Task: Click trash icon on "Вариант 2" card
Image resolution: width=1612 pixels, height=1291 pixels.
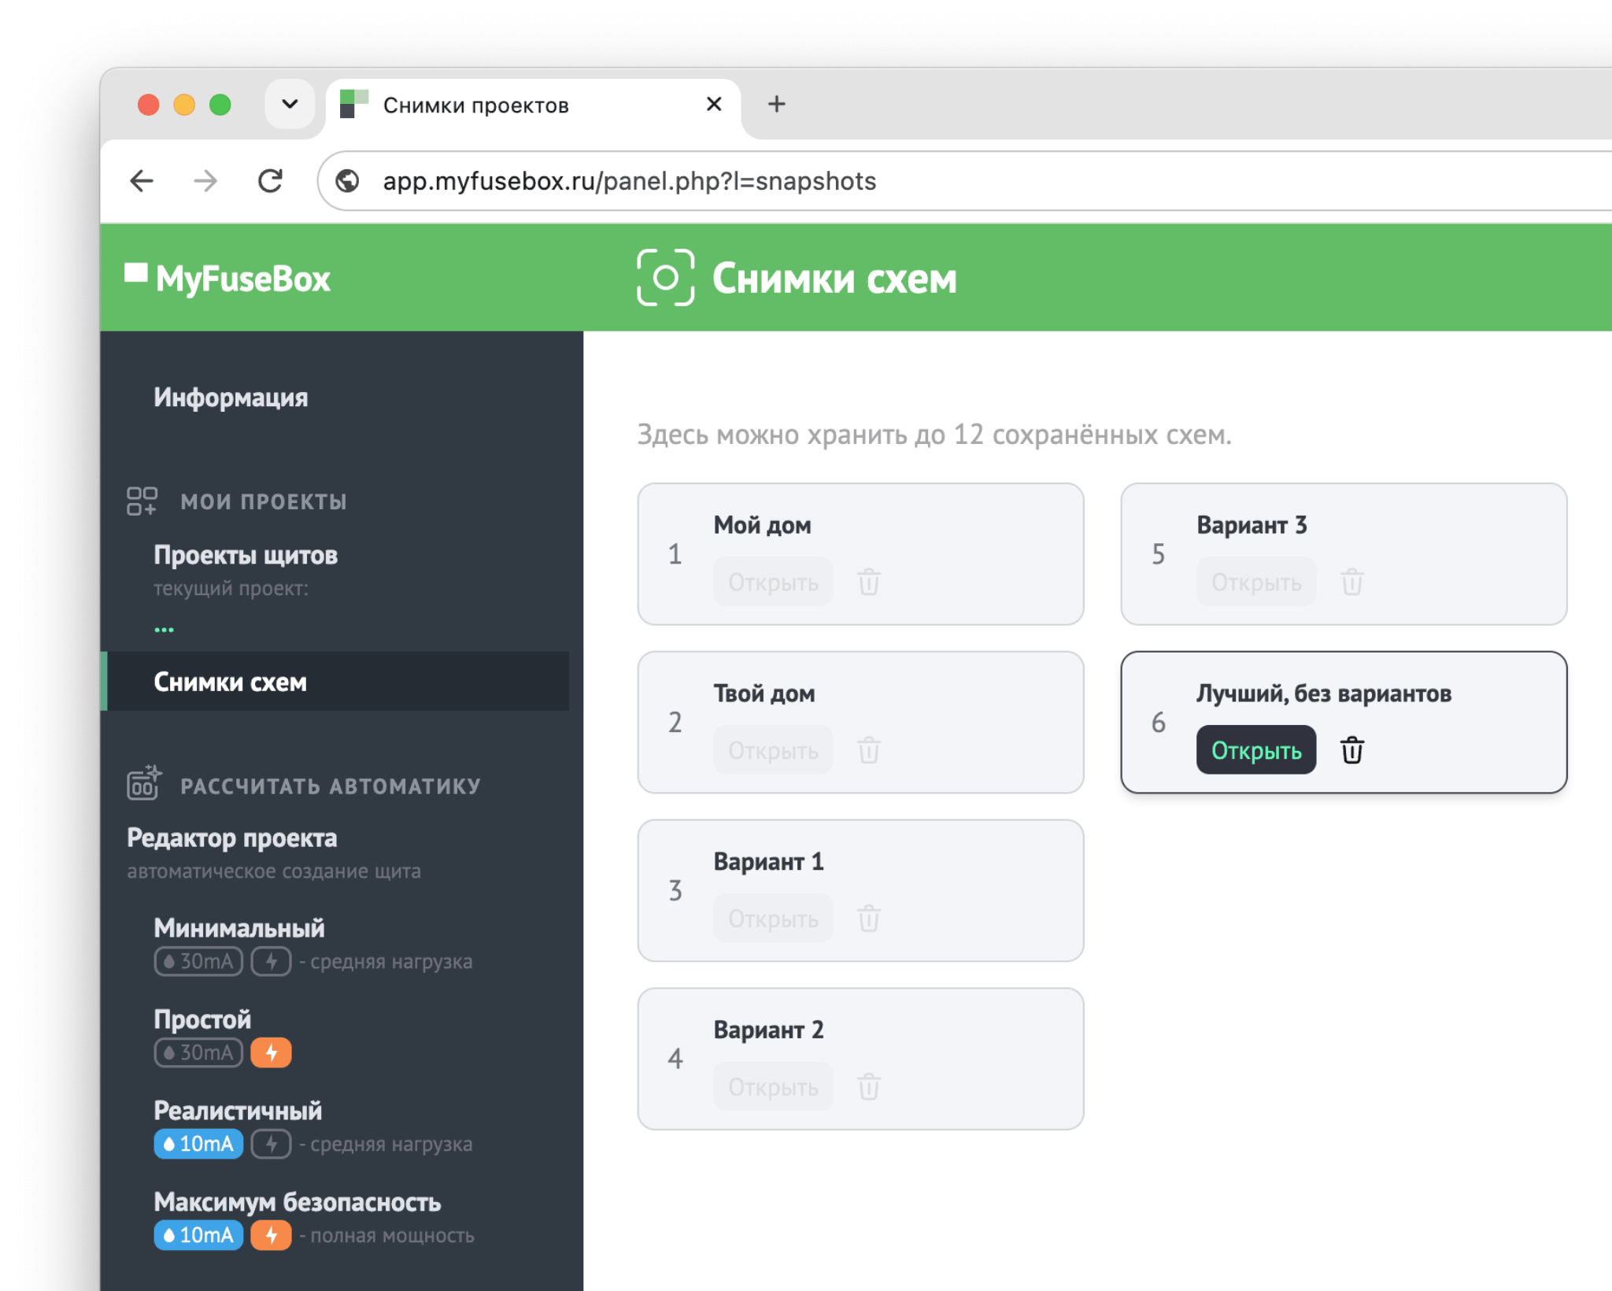Action: (x=869, y=1087)
